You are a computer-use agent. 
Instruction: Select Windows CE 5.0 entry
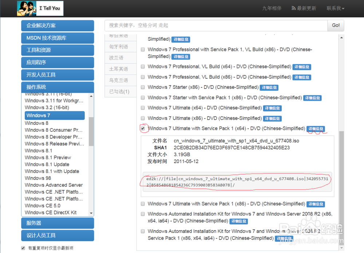[x=43, y=206]
